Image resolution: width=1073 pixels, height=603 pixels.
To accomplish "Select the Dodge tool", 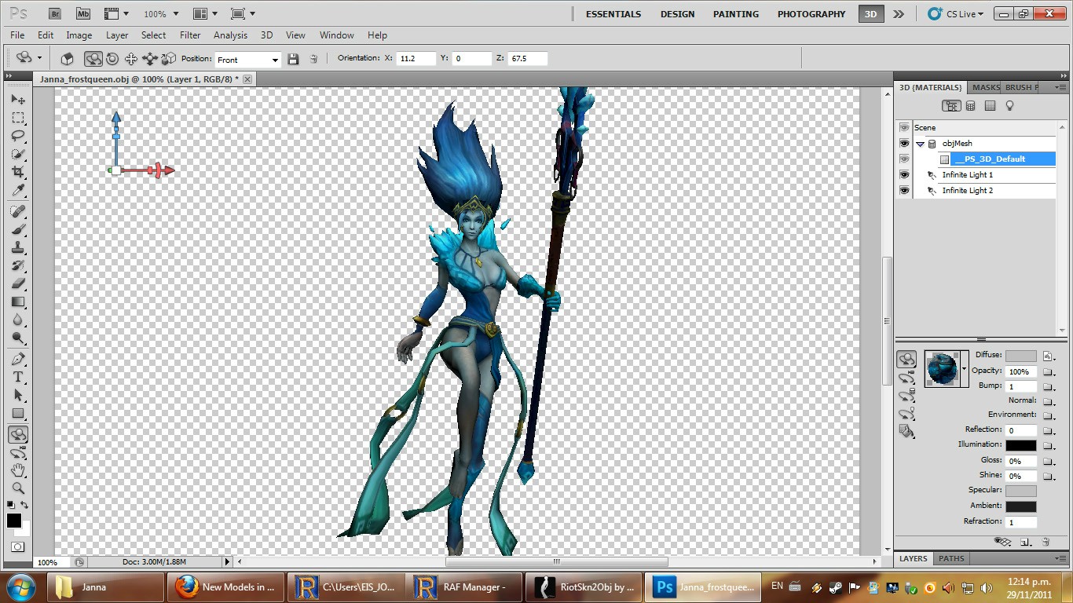I will [x=18, y=338].
